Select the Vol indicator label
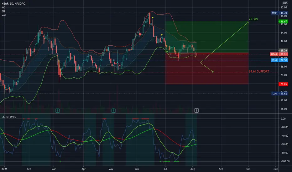Screen dimensions: 292x172 click(x=3, y=15)
